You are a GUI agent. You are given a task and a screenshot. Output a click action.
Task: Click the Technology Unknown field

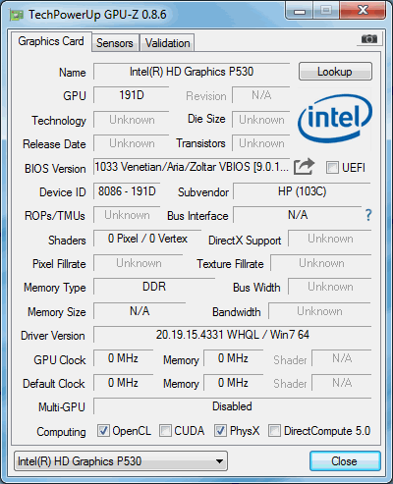pyautogui.click(x=132, y=120)
